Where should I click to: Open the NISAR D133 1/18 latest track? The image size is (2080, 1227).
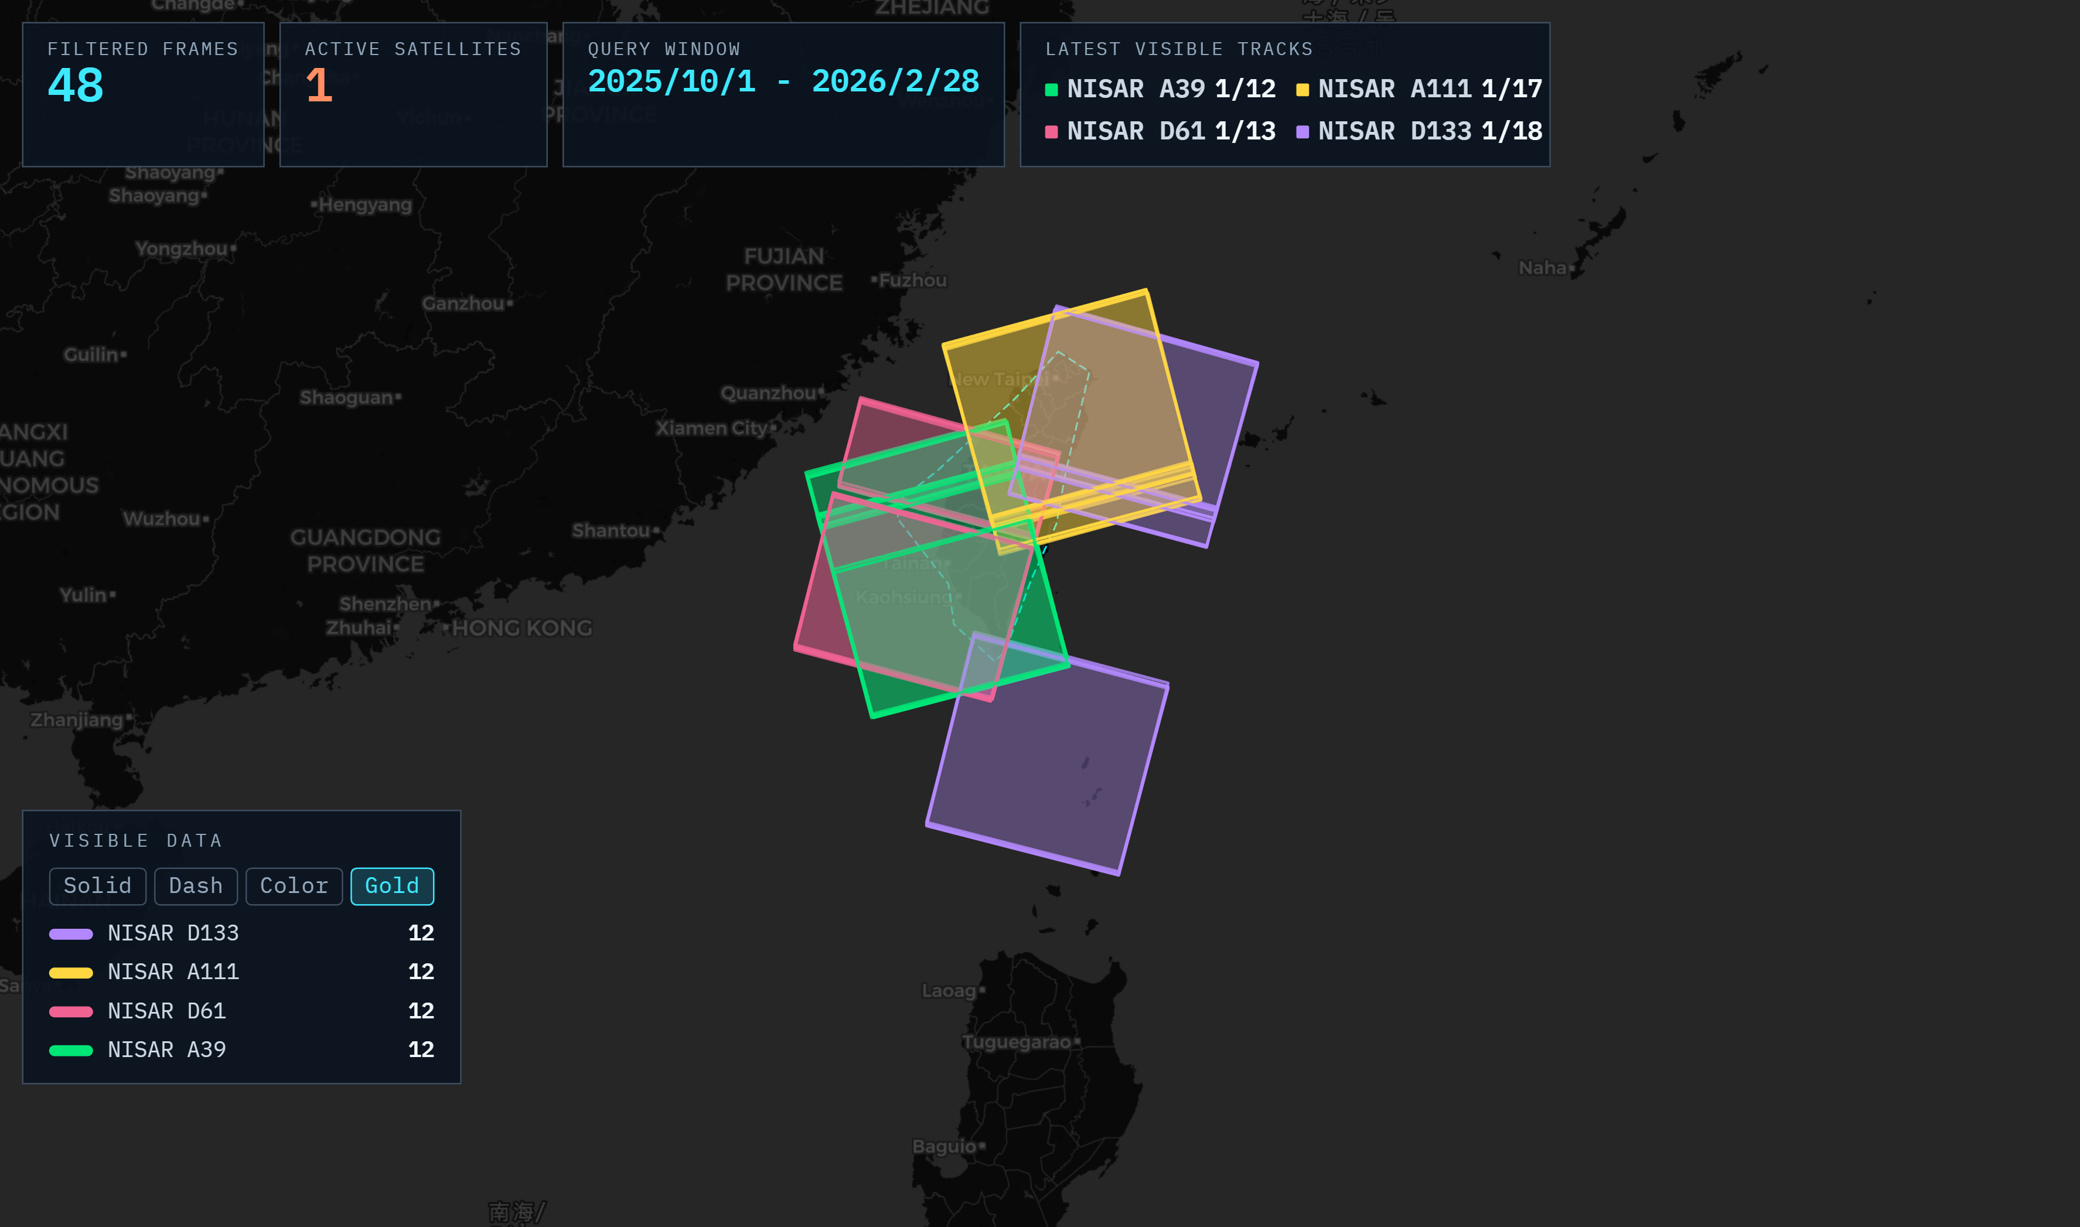point(1419,131)
